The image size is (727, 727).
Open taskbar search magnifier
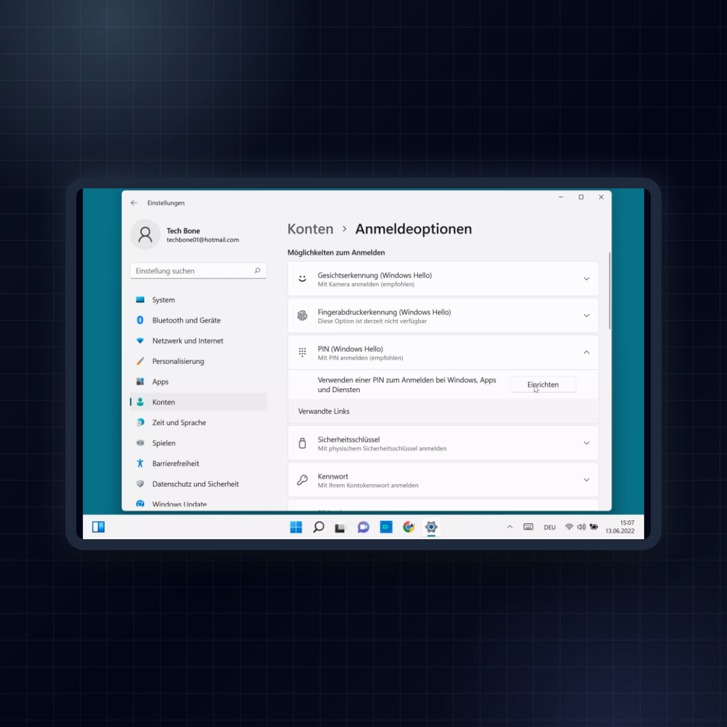(319, 527)
